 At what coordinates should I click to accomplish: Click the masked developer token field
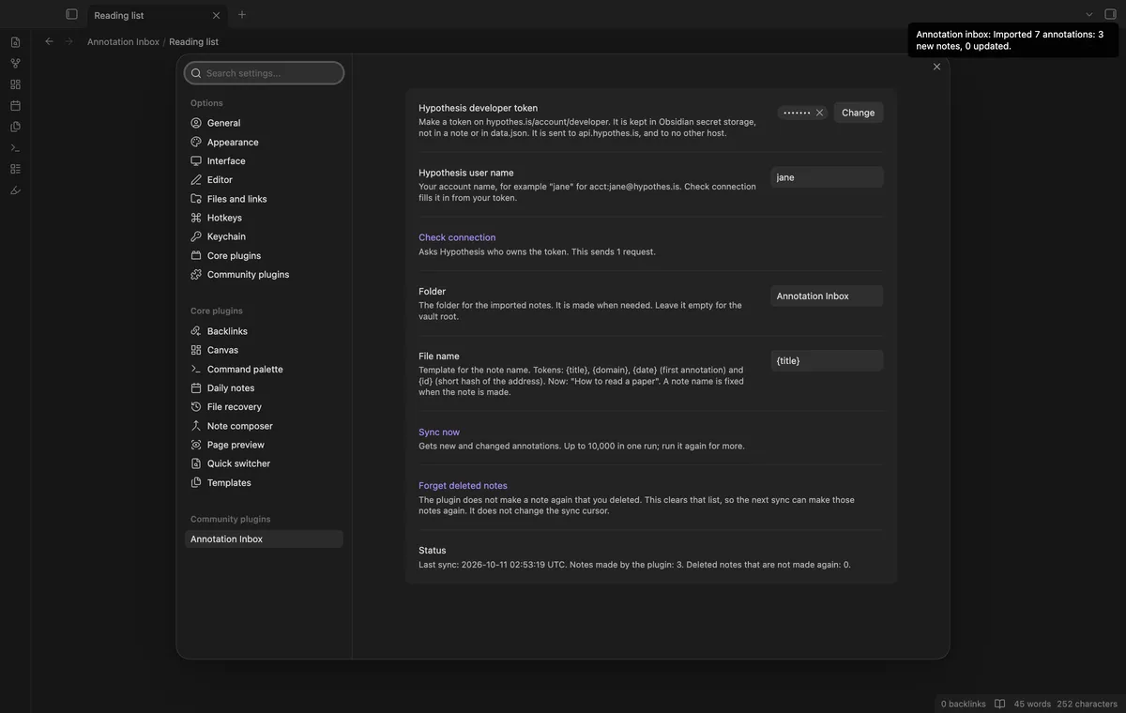(x=803, y=113)
